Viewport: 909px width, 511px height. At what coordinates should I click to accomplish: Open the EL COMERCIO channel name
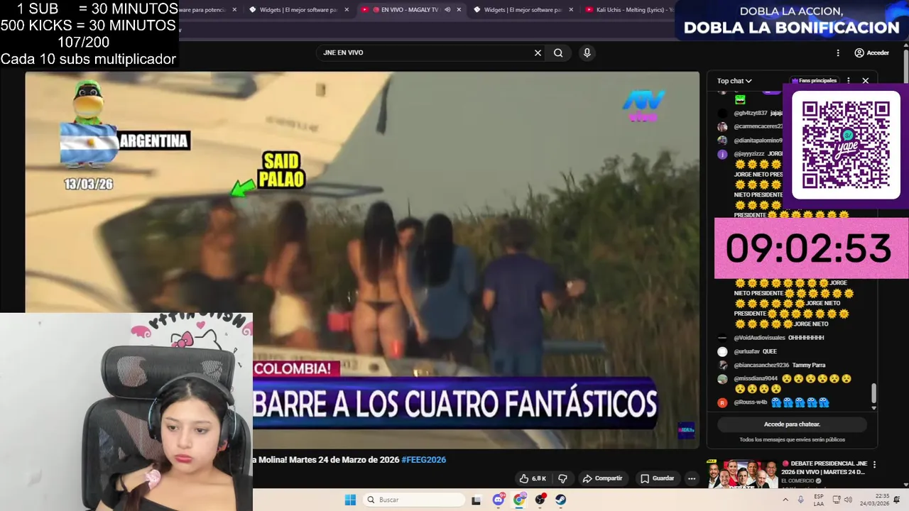(x=797, y=480)
